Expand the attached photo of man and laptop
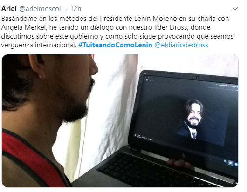The image size is (247, 192). click(120, 121)
